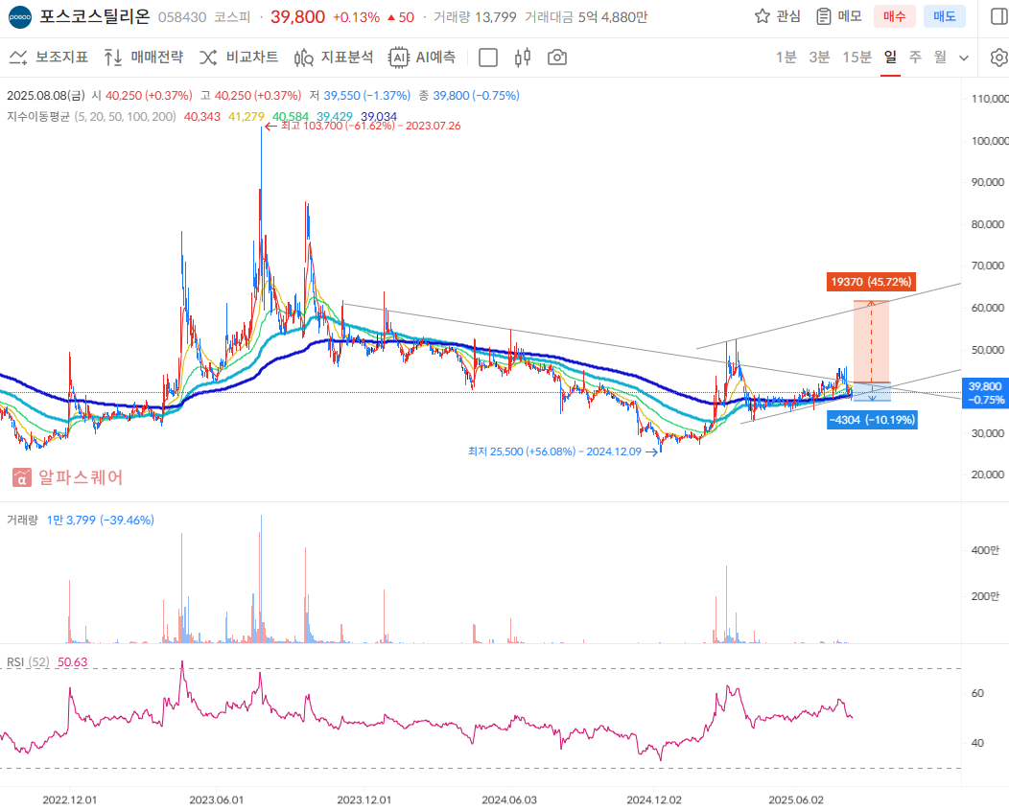The height and width of the screenshot is (810, 1009).
Task: Click the current price tag 39,800
Action: point(985,392)
